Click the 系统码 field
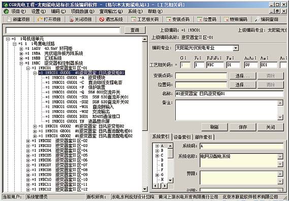The height and width of the screenshot is (201, 289). 241,146
